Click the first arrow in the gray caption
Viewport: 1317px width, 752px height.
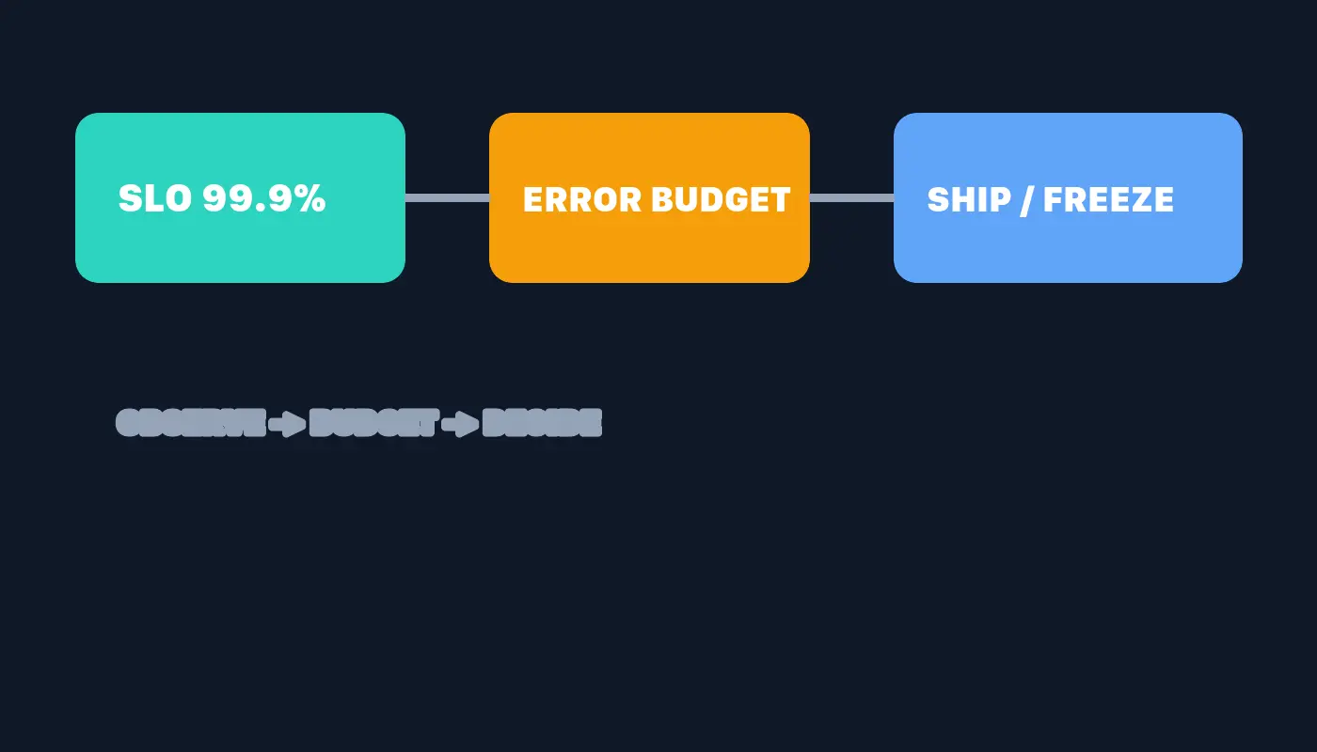[x=288, y=424]
